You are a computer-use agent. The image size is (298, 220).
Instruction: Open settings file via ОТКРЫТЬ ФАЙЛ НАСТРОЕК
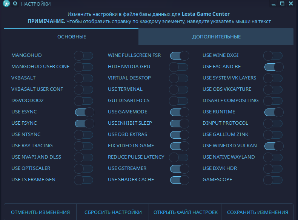point(185,212)
